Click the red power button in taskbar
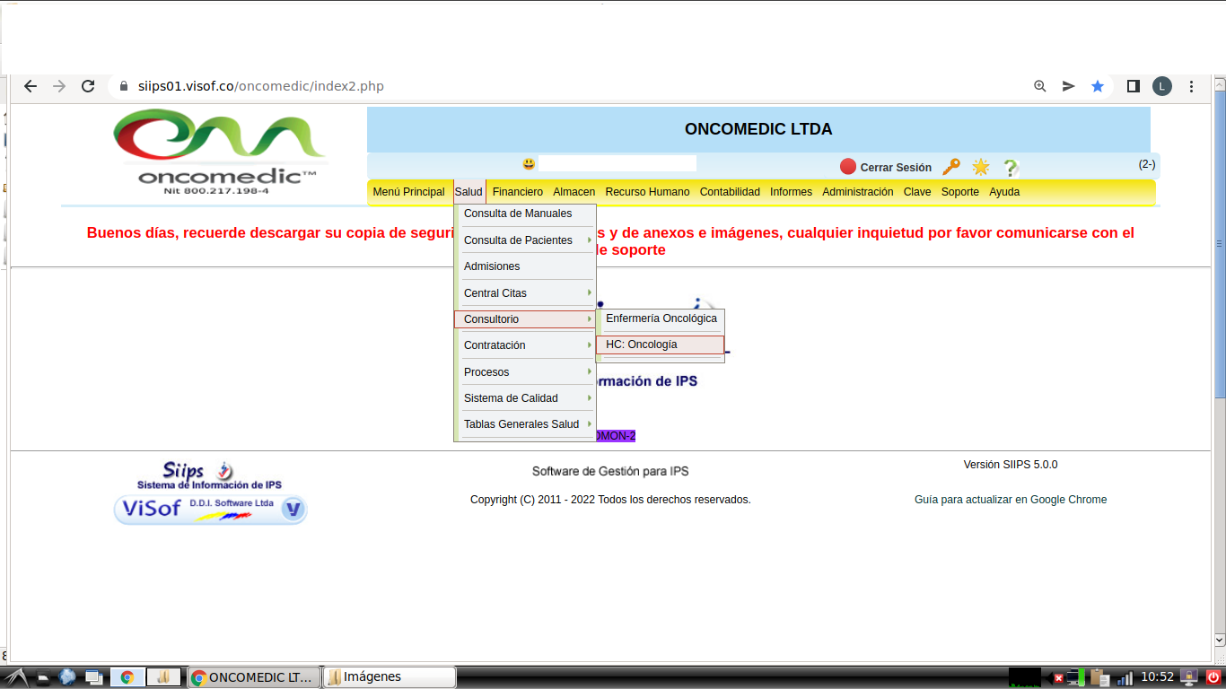The width and height of the screenshot is (1226, 689). click(1213, 677)
